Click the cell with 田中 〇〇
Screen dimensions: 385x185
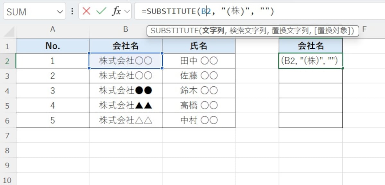[199, 60]
